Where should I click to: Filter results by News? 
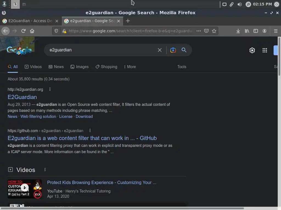click(56, 67)
